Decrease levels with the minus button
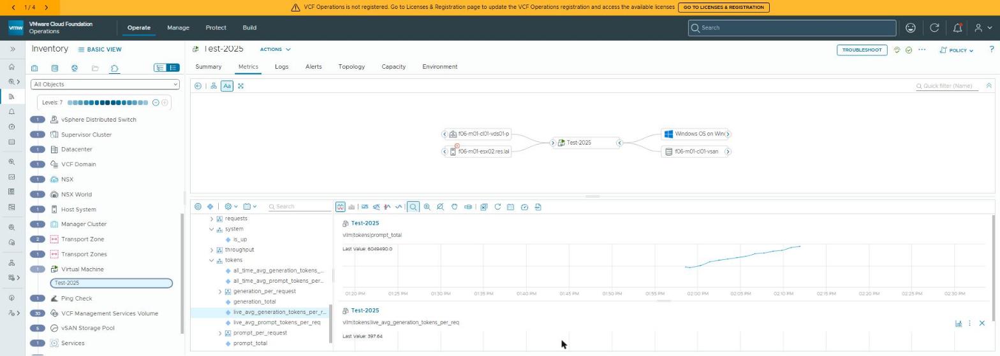 pos(156,103)
